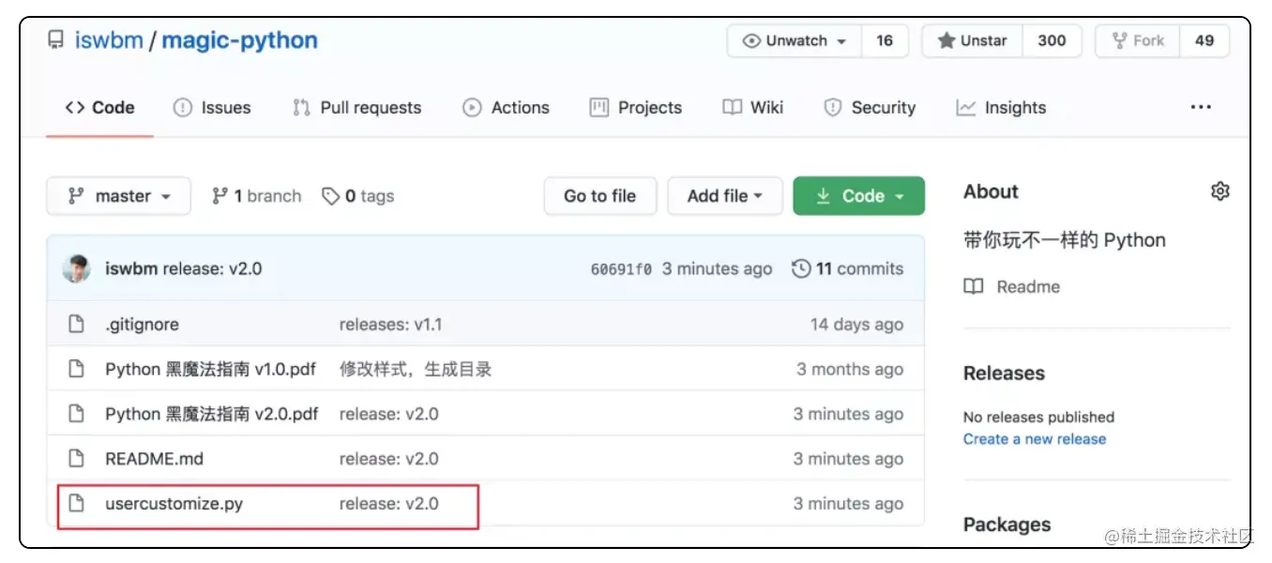Open the Pull requests tab
1272x563 pixels.
[x=357, y=108]
